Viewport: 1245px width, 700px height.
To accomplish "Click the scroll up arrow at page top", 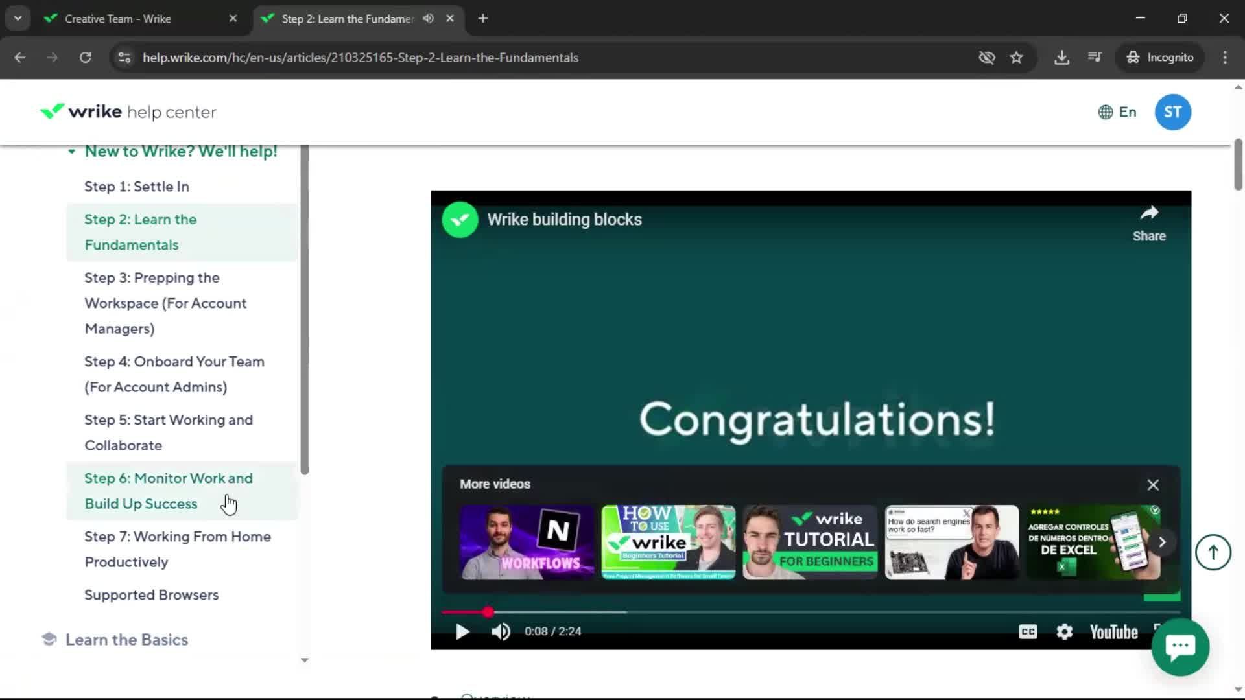I will [1238, 87].
